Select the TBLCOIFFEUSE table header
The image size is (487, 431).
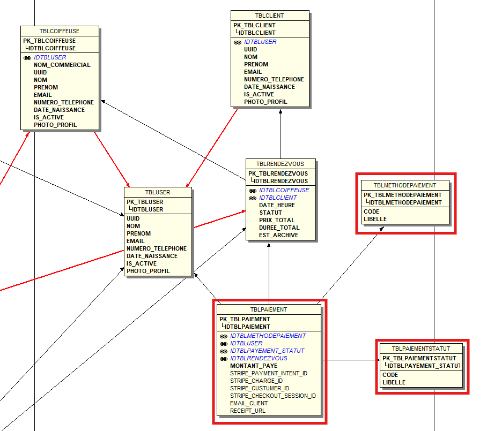tap(60, 32)
